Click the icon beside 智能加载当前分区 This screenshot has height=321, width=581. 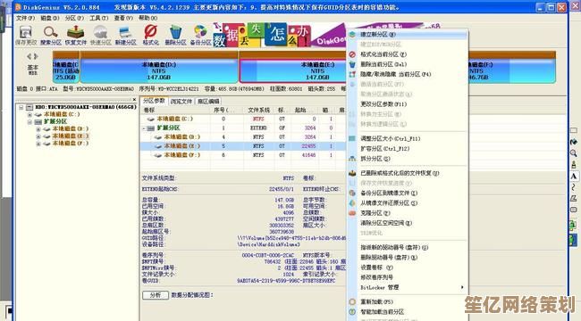[352, 312]
